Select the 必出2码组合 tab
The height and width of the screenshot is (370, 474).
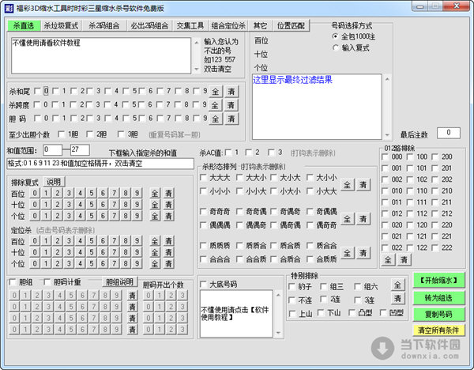(149, 26)
